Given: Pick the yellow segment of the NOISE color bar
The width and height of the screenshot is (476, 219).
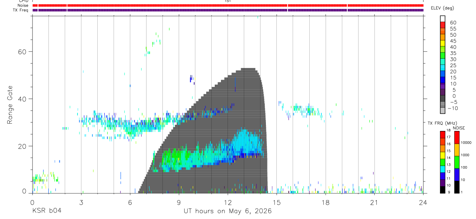Looking at the screenshot, I should 457,150.
